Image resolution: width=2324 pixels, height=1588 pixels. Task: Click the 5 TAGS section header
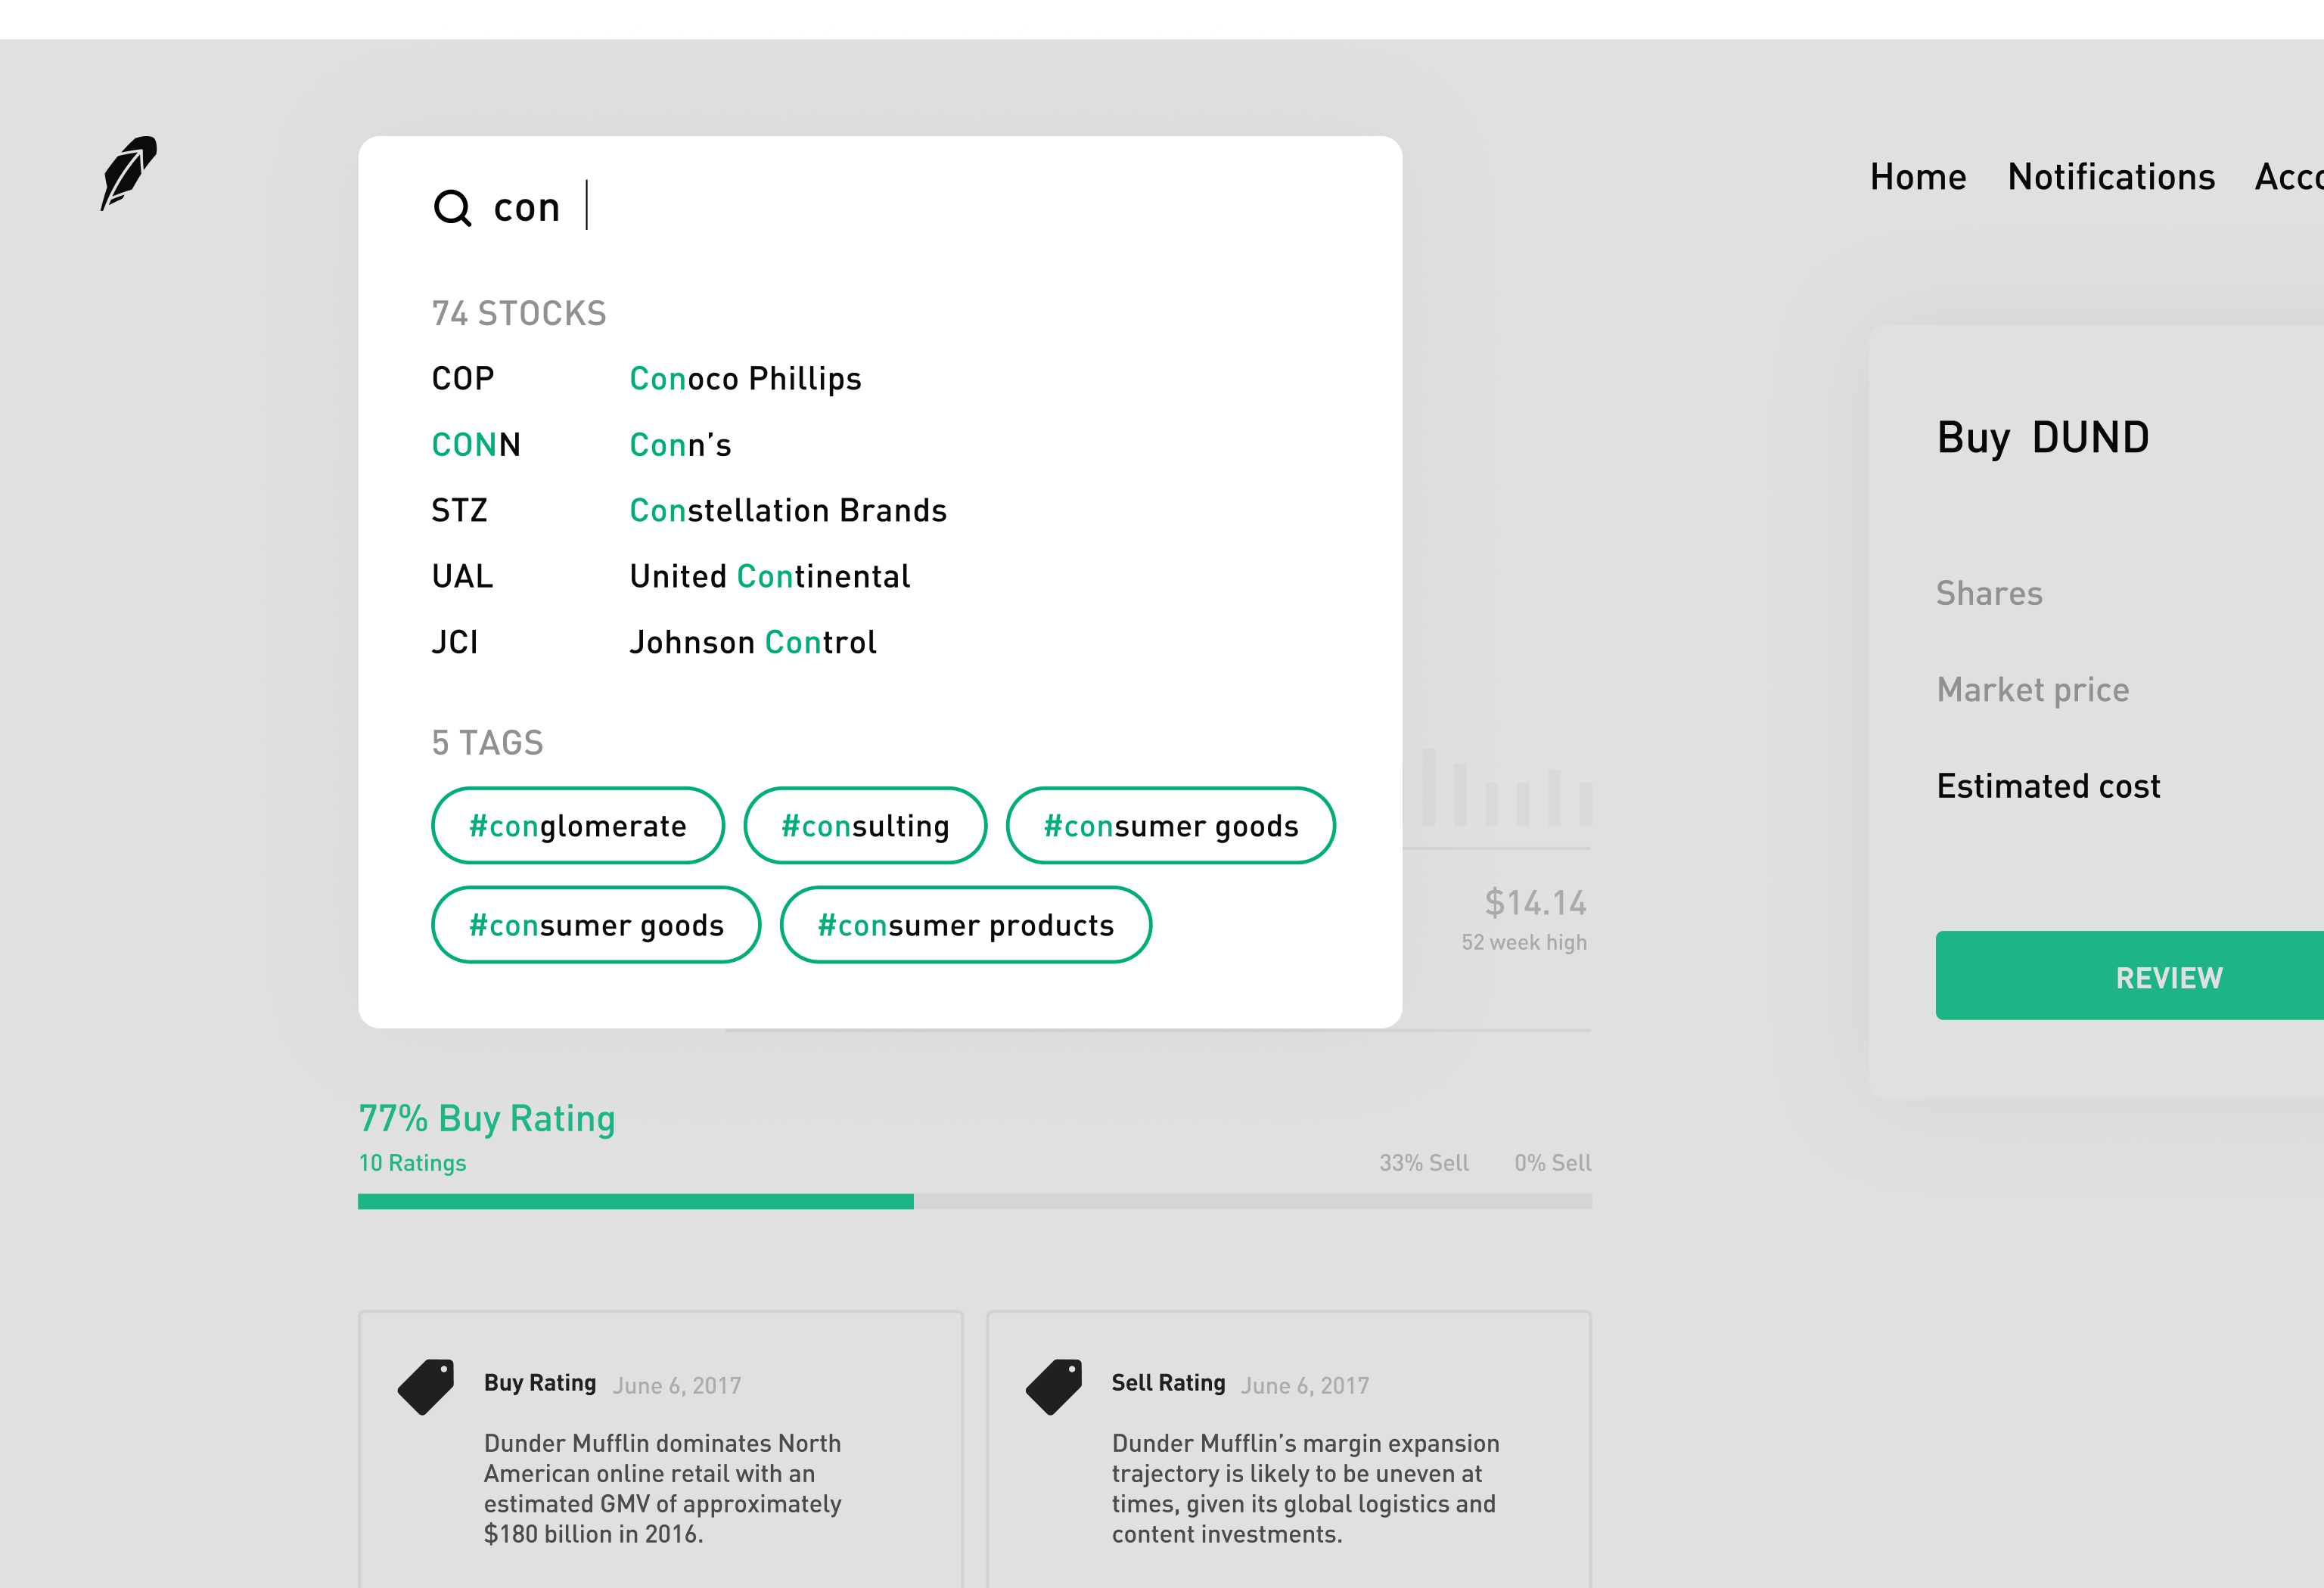click(488, 743)
